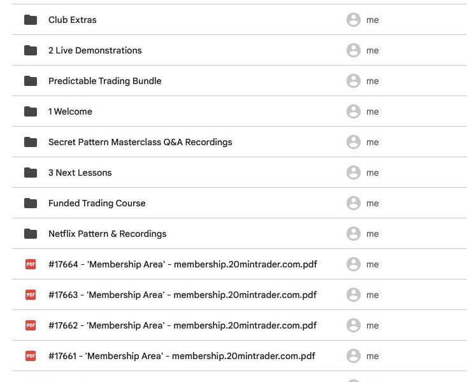Click the owner avatar on the 1 Welcome row
467x382 pixels.
(354, 111)
